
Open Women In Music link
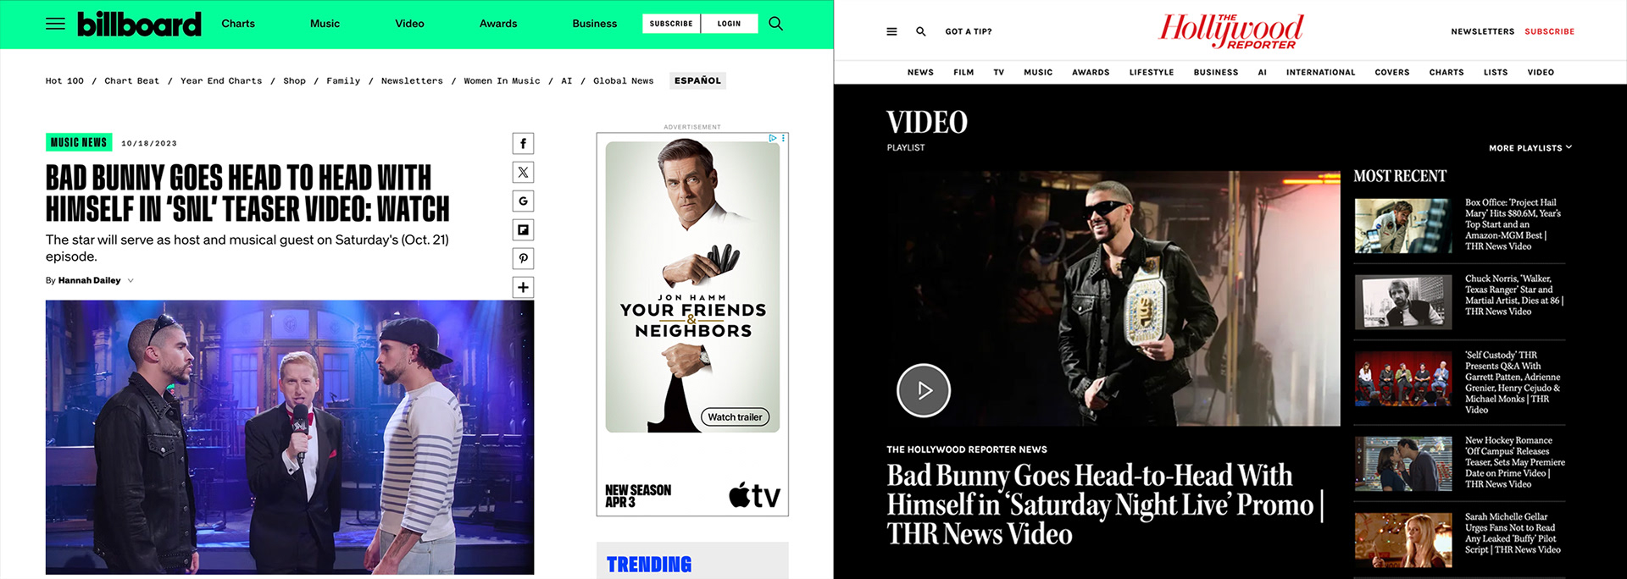[x=502, y=81]
